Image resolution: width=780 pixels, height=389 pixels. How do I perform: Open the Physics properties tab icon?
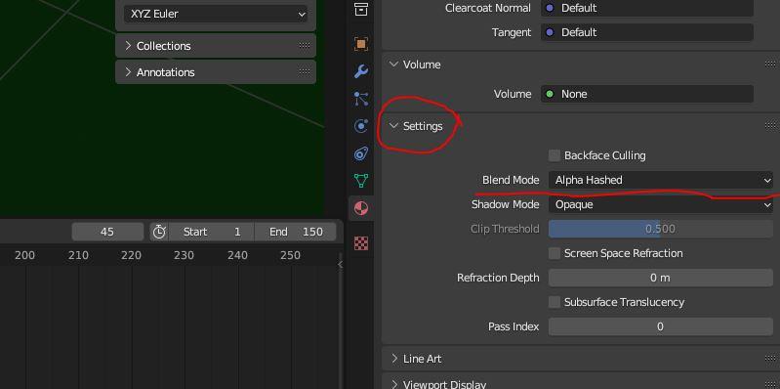point(361,126)
